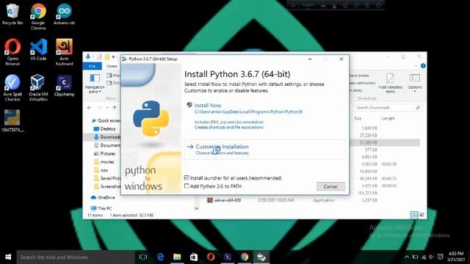Open Chrome from the taskbar
This screenshot has height=264, width=470.
245,257
